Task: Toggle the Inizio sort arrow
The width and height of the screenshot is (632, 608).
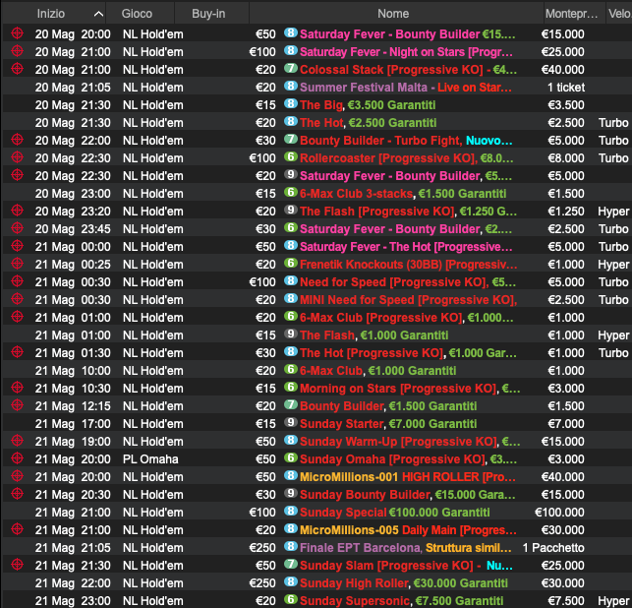Action: point(98,14)
